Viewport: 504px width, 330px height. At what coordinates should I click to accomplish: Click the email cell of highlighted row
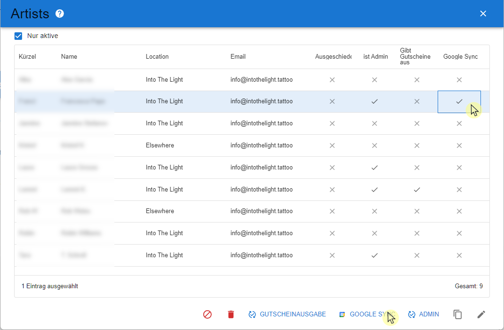point(261,101)
